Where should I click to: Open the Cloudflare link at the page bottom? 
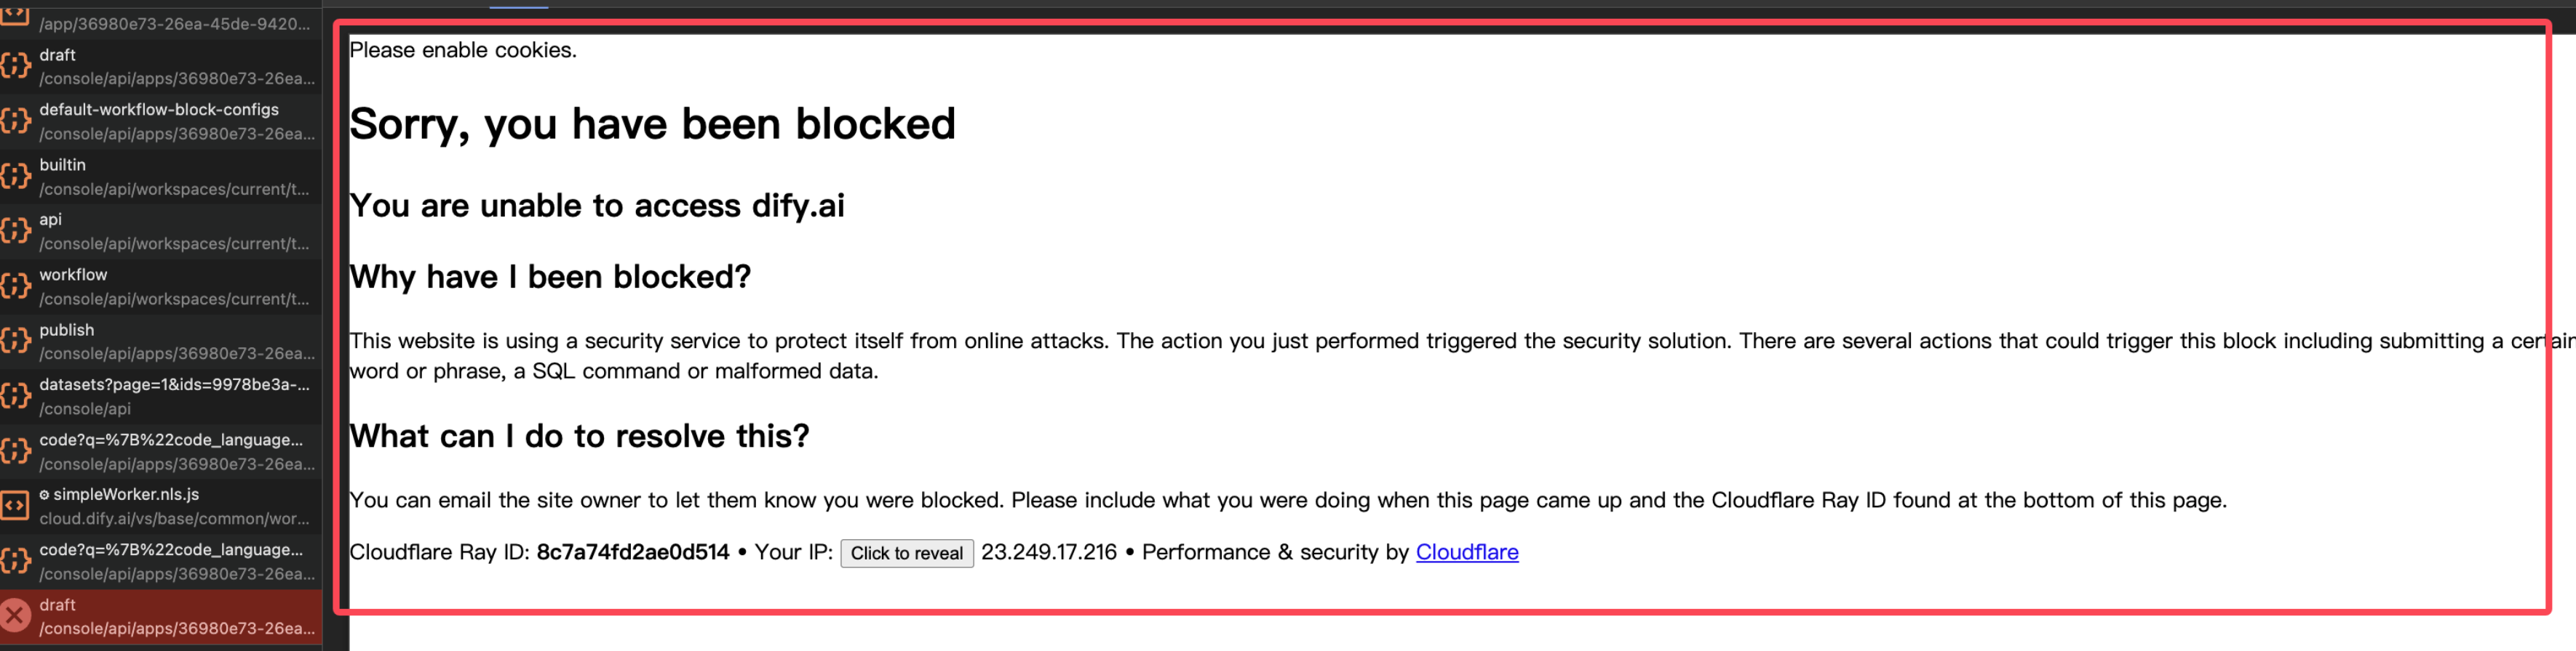point(1468,552)
